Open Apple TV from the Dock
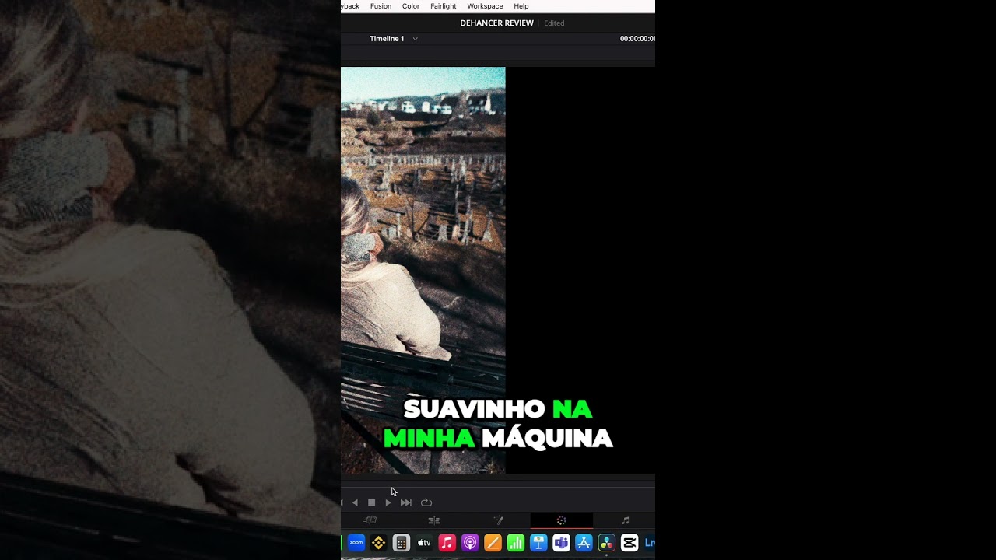Viewport: 996px width, 560px height. tap(424, 543)
